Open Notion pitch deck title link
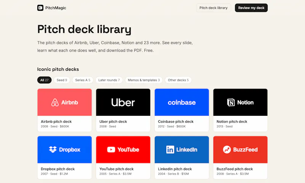 pyautogui.click(x=232, y=121)
